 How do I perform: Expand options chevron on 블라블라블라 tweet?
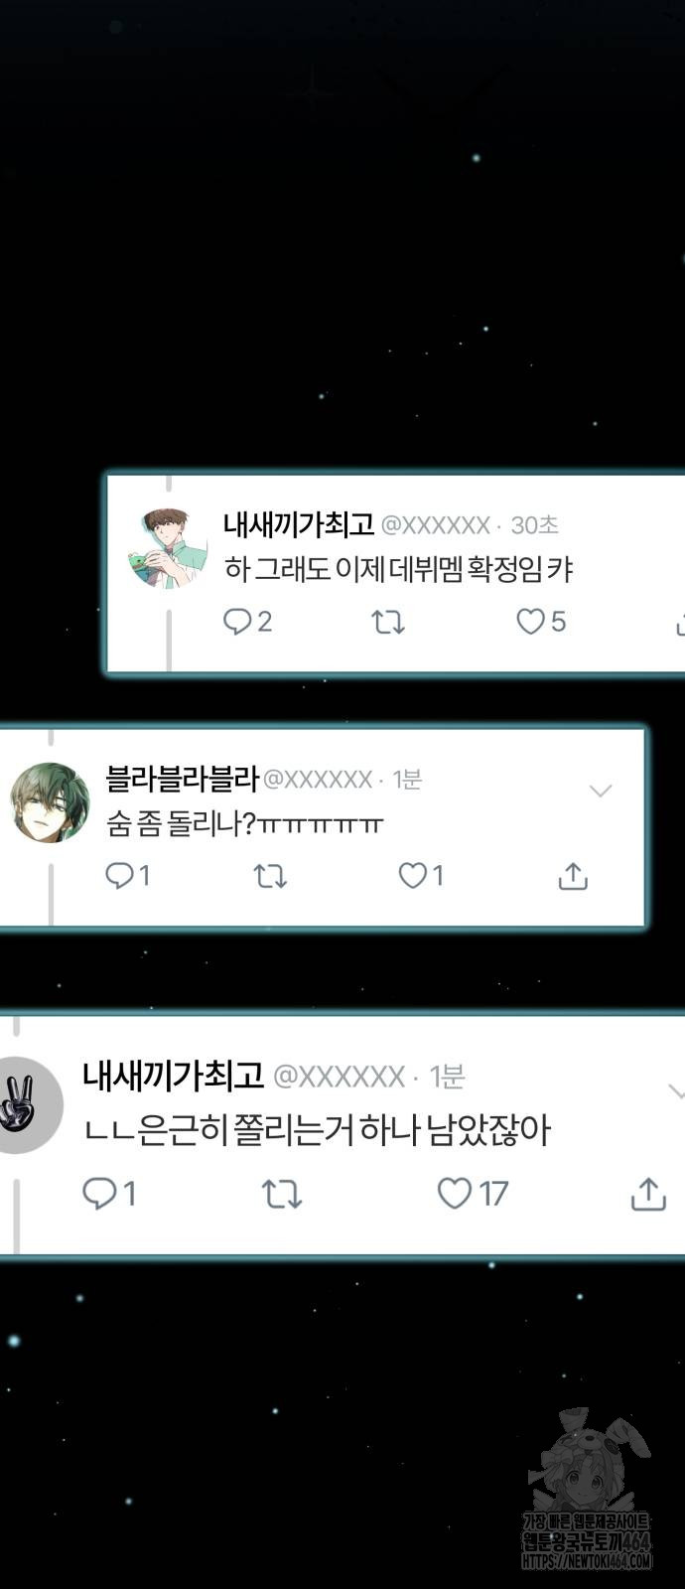pyautogui.click(x=601, y=792)
